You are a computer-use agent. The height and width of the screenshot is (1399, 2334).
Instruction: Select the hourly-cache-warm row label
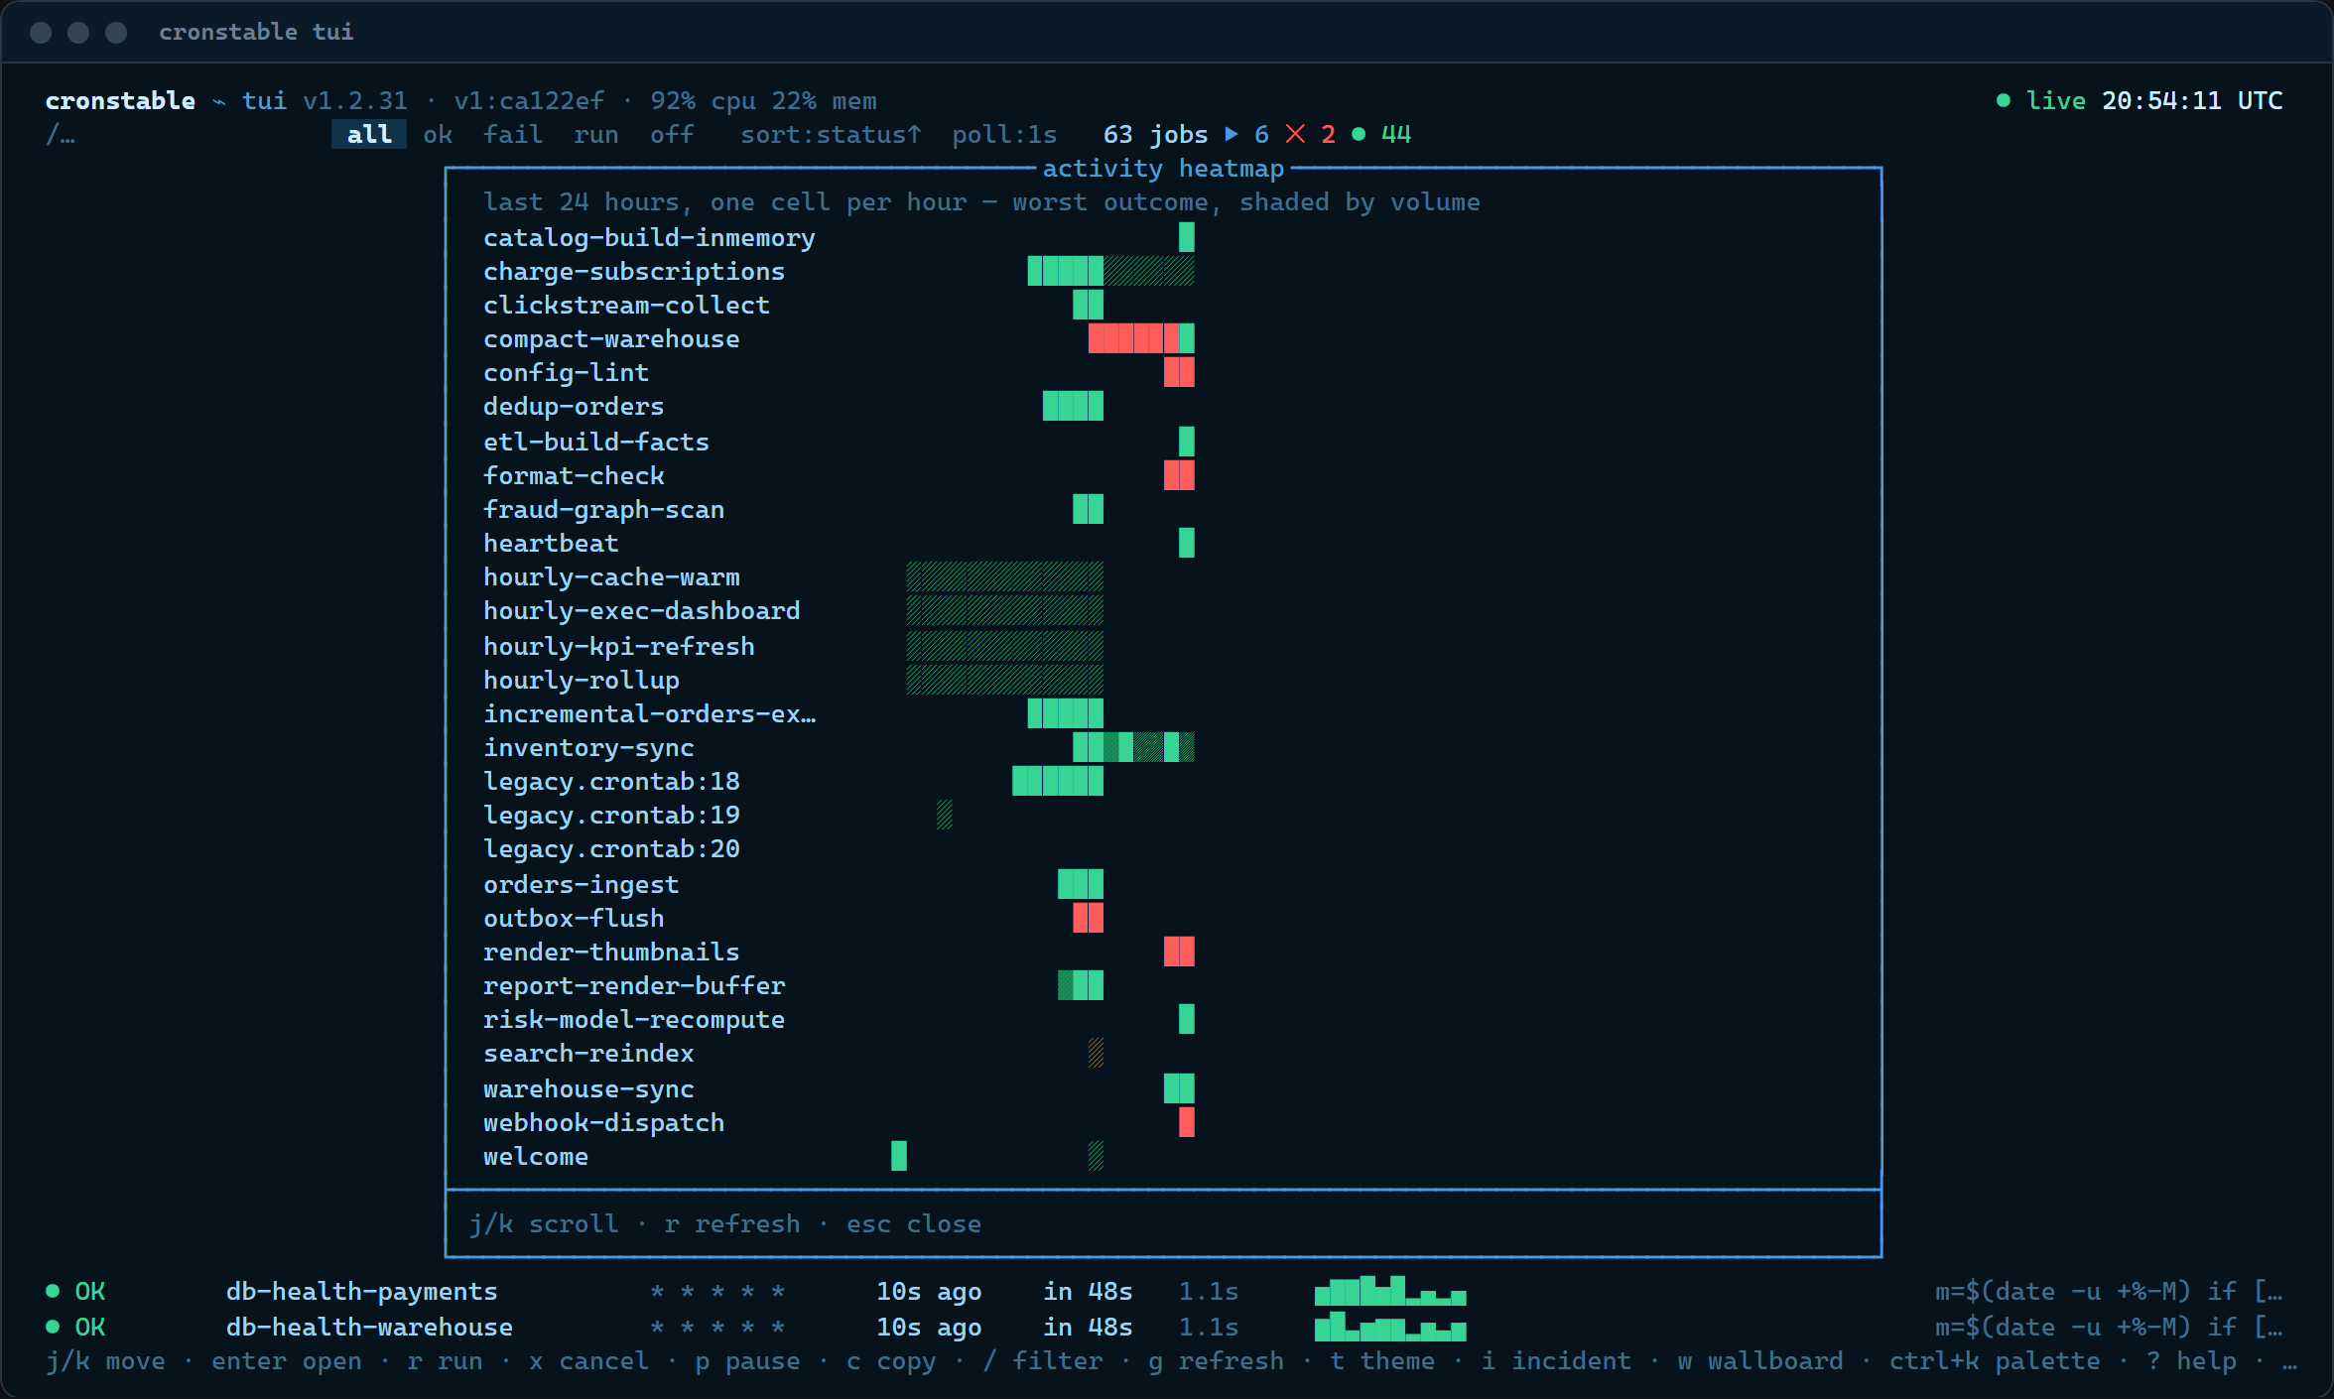611,576
